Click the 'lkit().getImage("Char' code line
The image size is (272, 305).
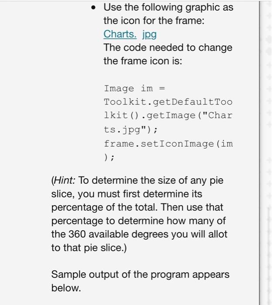(168, 115)
